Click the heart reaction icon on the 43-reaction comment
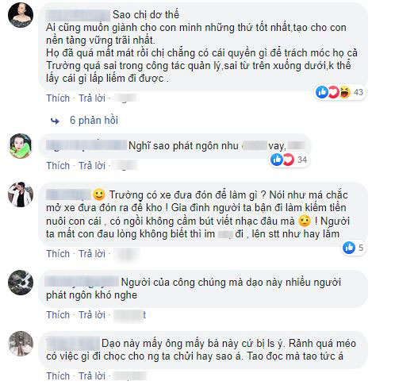 333,92
